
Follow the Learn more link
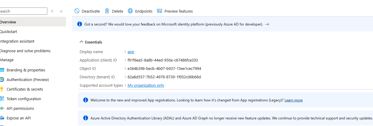(293, 100)
